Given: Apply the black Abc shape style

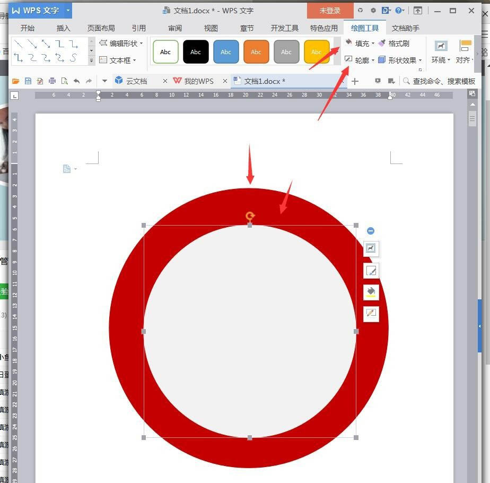Looking at the screenshot, I should tap(196, 52).
